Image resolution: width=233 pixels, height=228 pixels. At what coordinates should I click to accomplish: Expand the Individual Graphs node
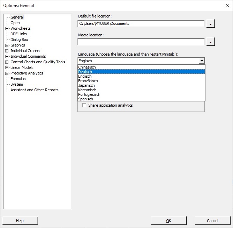pos(7,51)
